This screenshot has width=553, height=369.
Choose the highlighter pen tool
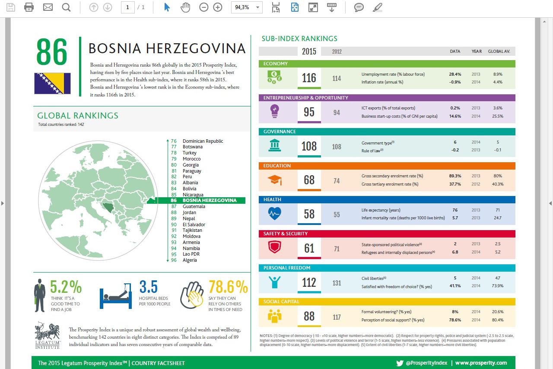click(377, 7)
